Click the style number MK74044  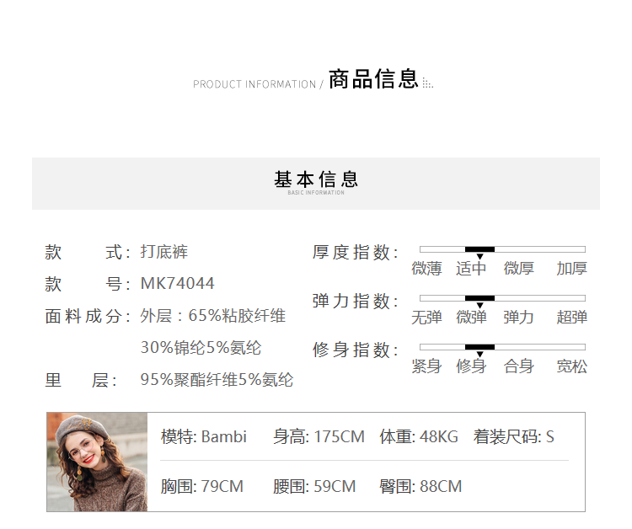click(177, 284)
